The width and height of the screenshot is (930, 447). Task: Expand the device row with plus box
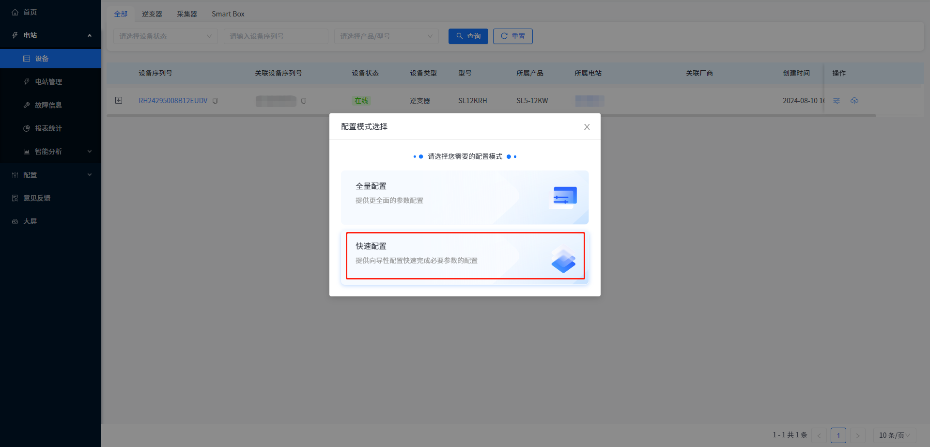(x=119, y=100)
